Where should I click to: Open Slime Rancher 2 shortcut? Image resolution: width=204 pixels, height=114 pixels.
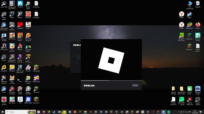tap(12, 48)
